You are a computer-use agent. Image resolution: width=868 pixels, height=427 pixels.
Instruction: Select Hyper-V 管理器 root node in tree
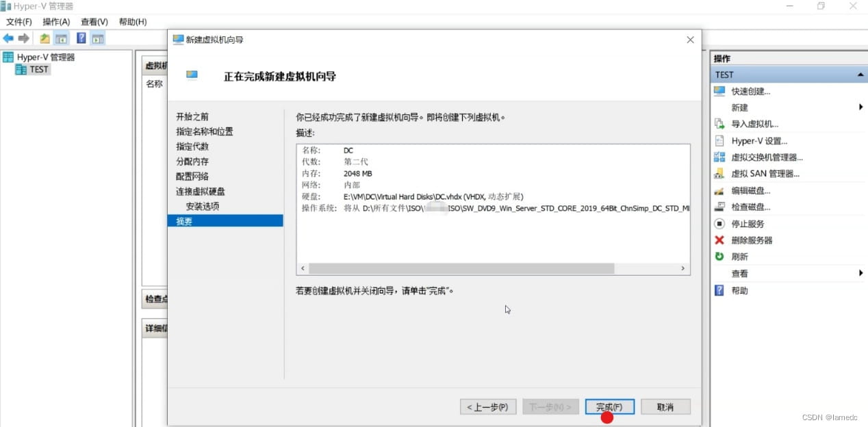[40, 57]
